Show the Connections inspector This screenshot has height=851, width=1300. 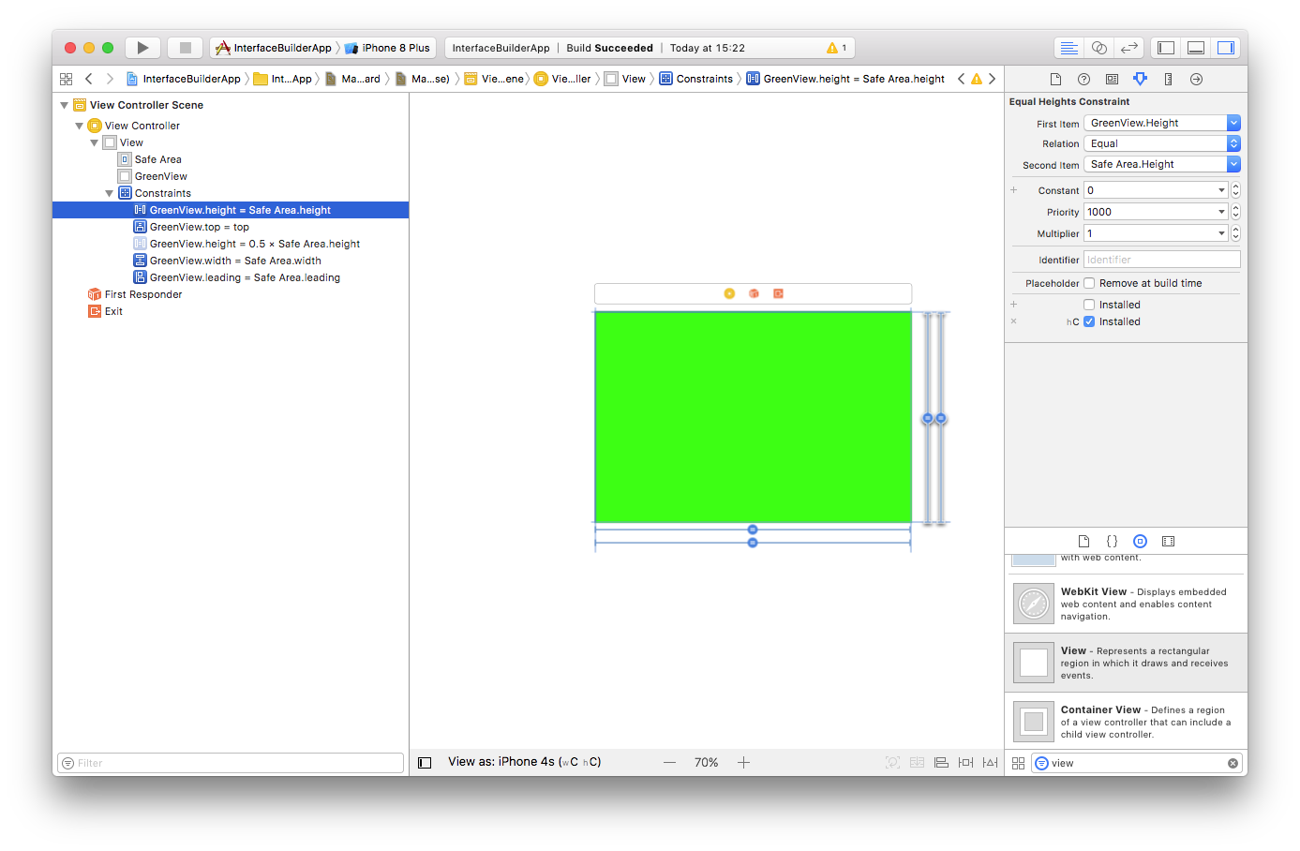tap(1196, 80)
